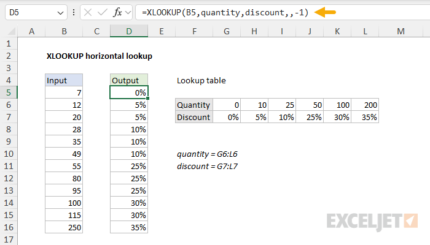This screenshot has height=245, width=430.
Task: Select input cell containing 20
Action: [x=64, y=117]
